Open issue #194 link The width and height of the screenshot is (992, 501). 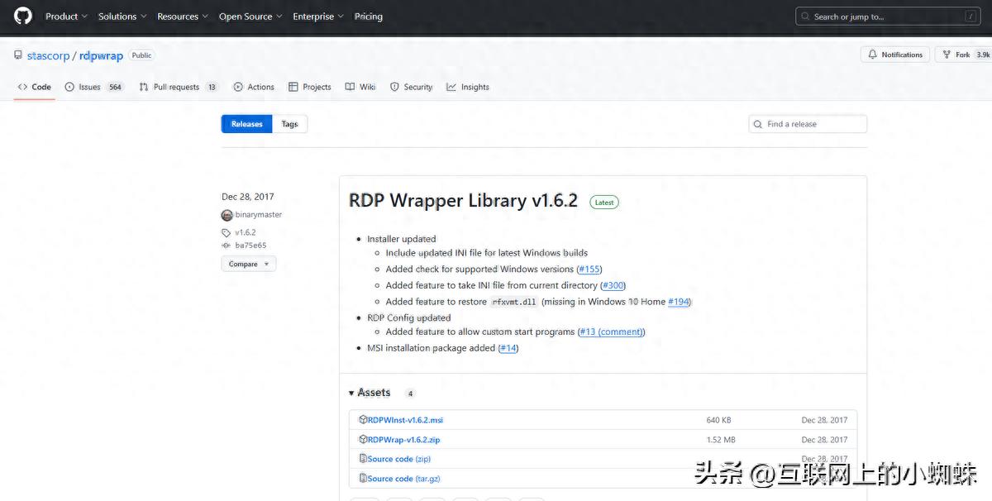(679, 302)
